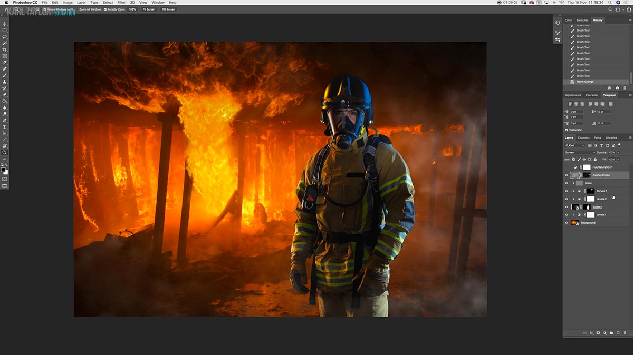The height and width of the screenshot is (355, 633).
Task: Select the Zoom tool in toolbar
Action: point(4,152)
